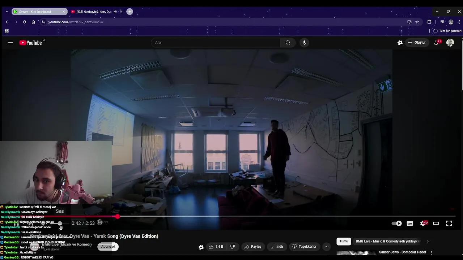Open browser media controls icon
Screen dimensions: 463x260
(x=442, y=22)
